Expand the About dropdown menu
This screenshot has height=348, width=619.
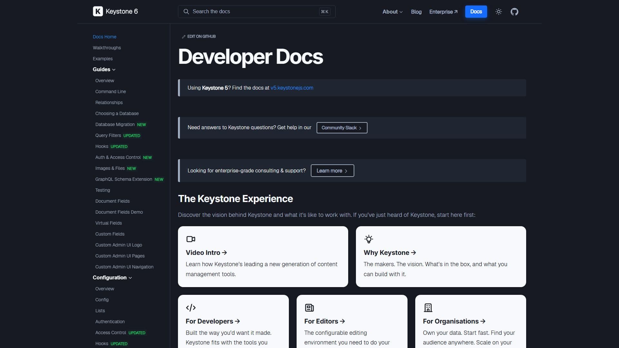click(392, 12)
